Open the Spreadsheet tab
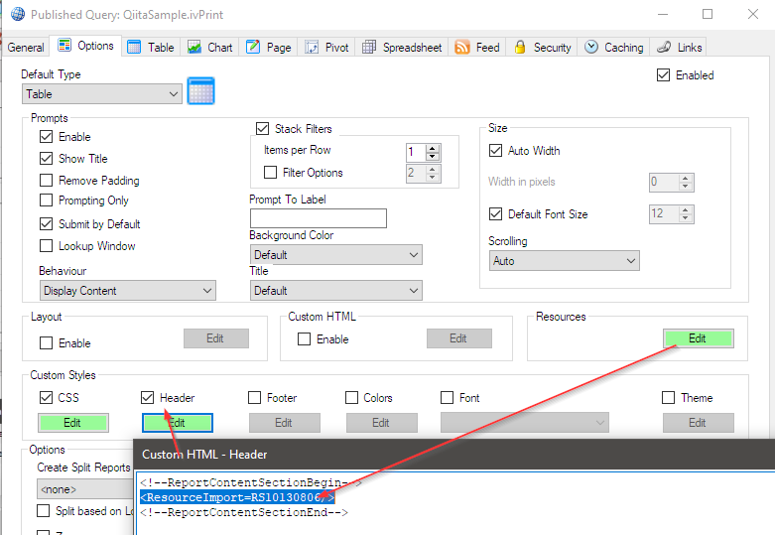This screenshot has height=535, width=775. [x=402, y=48]
